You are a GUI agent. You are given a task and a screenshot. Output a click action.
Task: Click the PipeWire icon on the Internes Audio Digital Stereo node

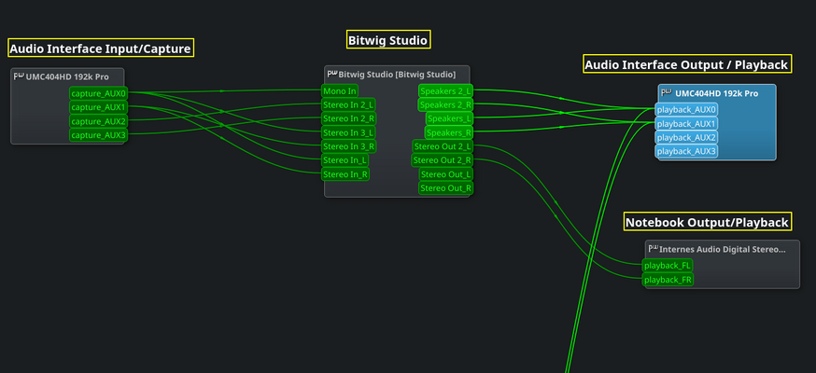(x=654, y=248)
